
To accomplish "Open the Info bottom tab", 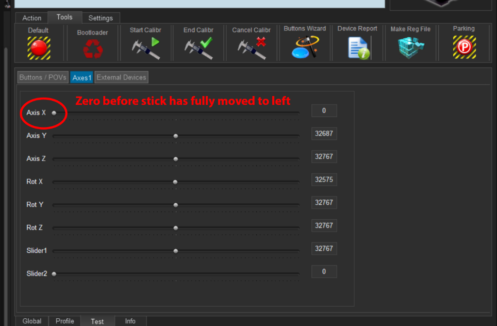I will pyautogui.click(x=130, y=321).
